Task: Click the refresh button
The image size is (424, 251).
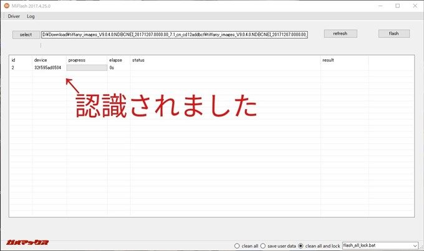Action: point(340,34)
